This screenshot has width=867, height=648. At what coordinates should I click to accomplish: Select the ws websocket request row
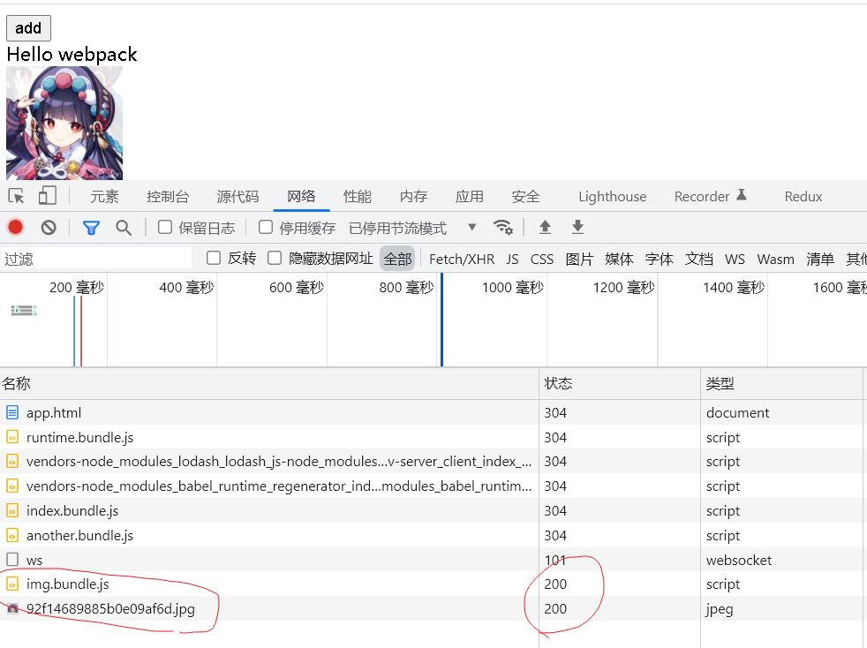pos(431,560)
